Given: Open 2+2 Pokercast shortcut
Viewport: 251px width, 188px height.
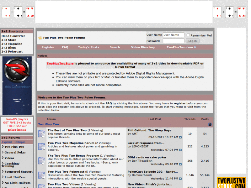Looking at the screenshot, I should coord(12,51).
